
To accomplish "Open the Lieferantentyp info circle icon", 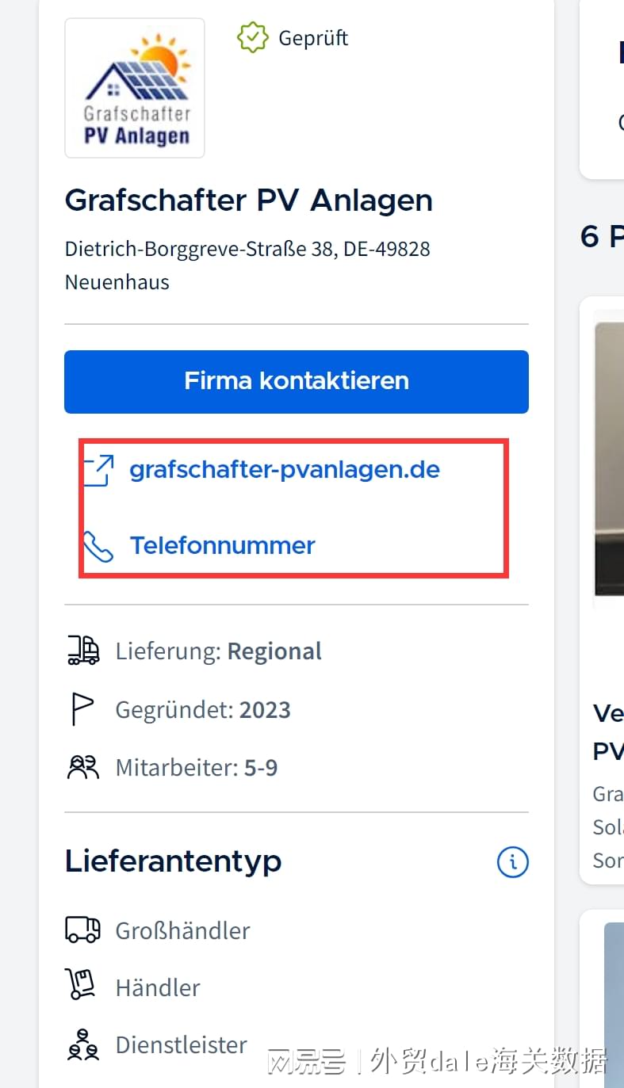I will 512,861.
